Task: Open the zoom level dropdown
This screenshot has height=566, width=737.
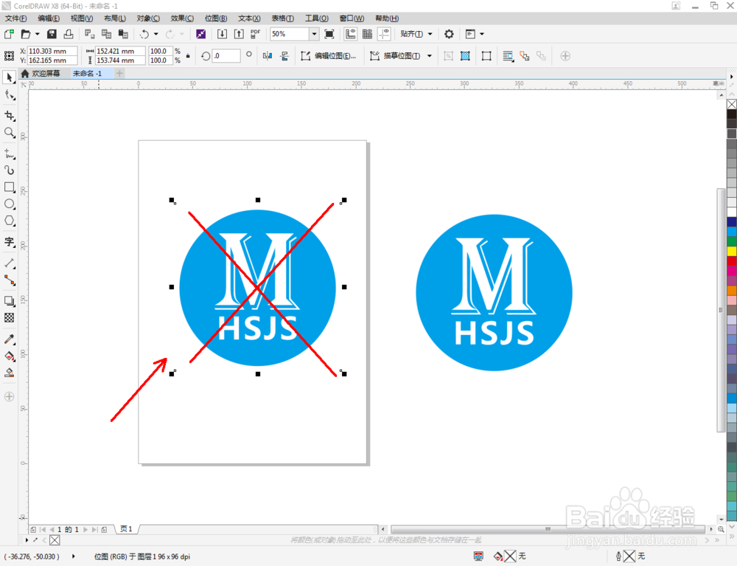Action: 314,34
